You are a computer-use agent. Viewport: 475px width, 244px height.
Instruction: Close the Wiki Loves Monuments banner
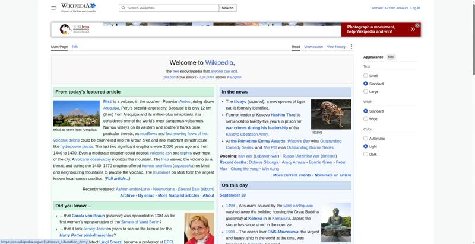[417, 25]
